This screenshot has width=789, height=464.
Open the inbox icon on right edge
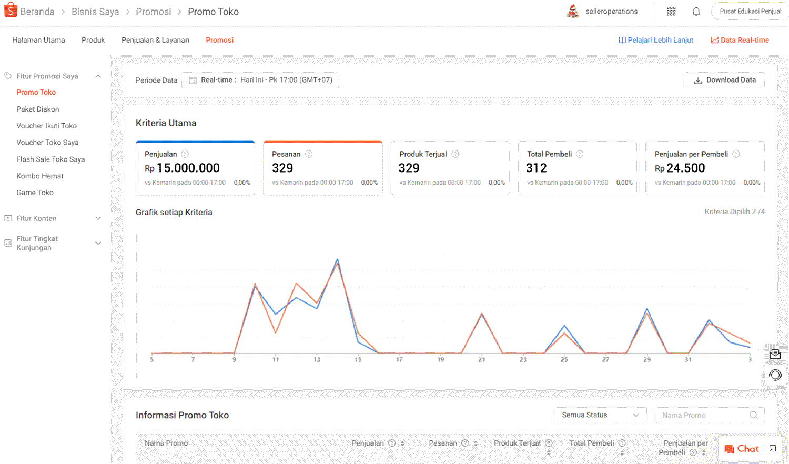[x=775, y=354]
